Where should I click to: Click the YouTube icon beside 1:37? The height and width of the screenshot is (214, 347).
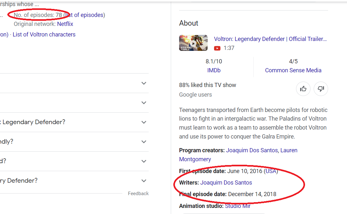tap(217, 48)
